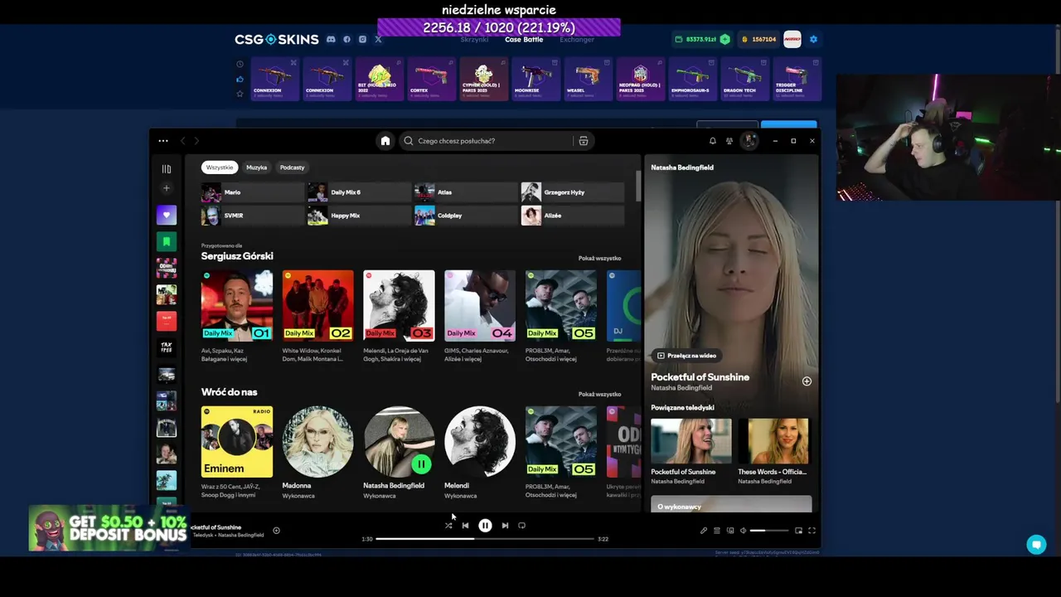Open the friend activity icon
This screenshot has height=597, width=1061.
(x=729, y=141)
